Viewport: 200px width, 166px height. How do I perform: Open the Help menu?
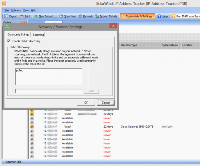(34, 10)
